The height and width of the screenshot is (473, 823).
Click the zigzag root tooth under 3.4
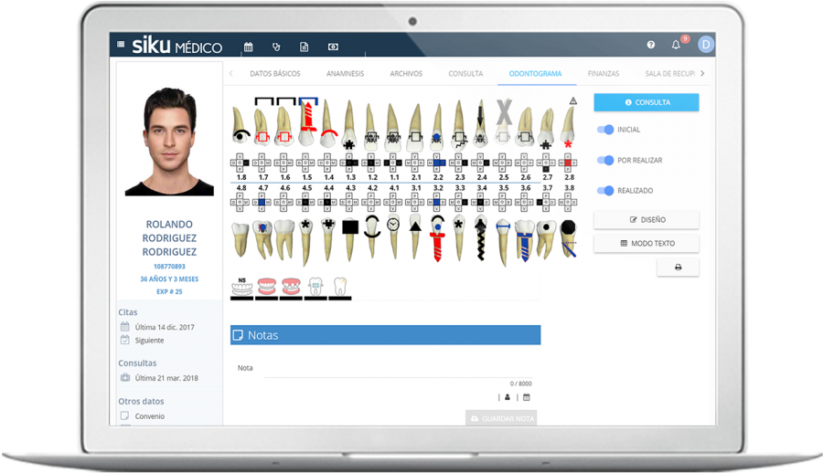481,238
